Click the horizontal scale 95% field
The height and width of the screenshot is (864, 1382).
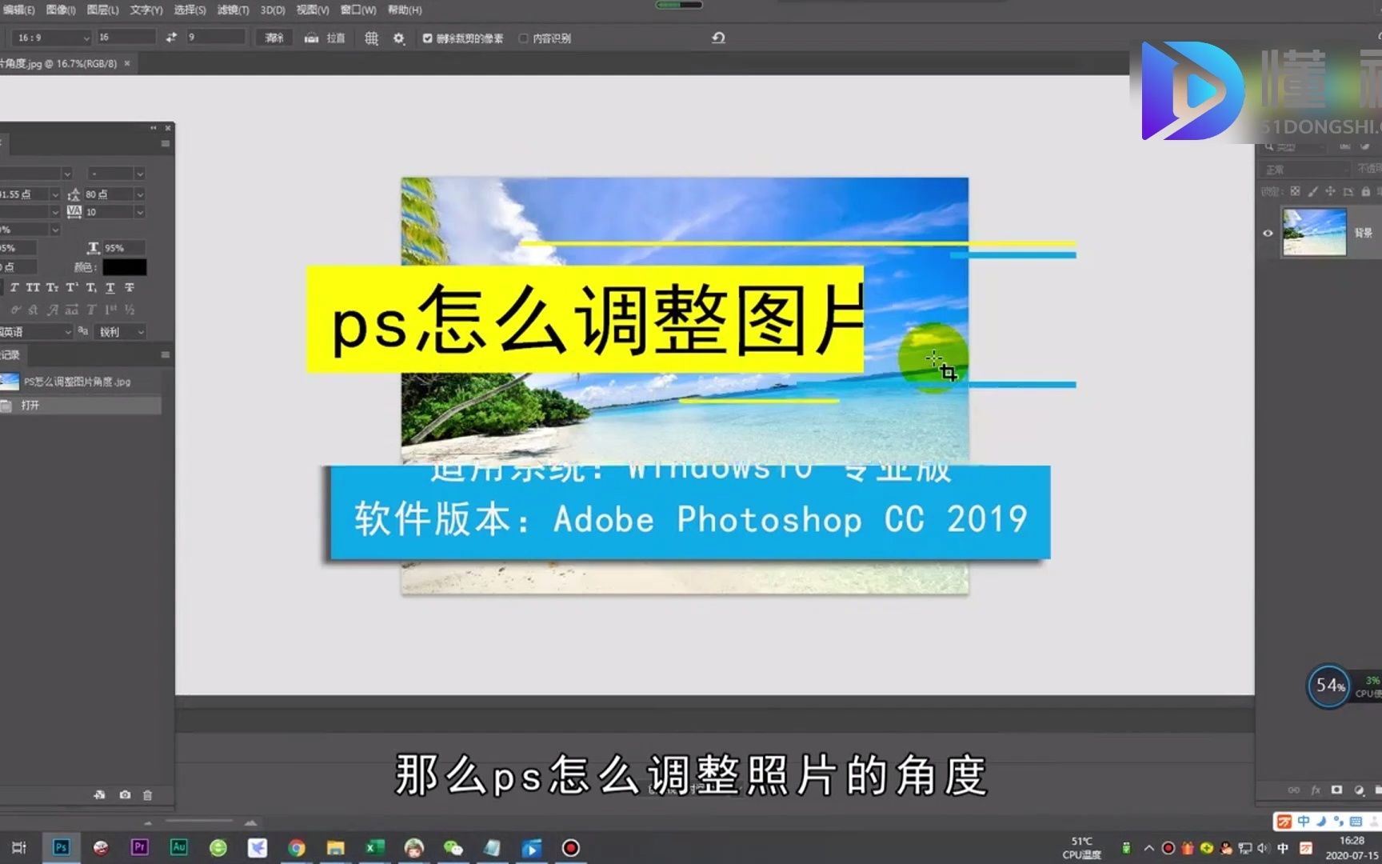pos(124,248)
